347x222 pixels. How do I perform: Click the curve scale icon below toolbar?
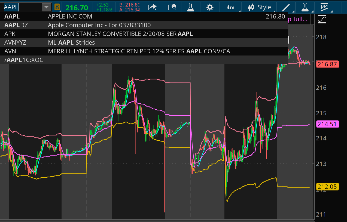(322, 20)
